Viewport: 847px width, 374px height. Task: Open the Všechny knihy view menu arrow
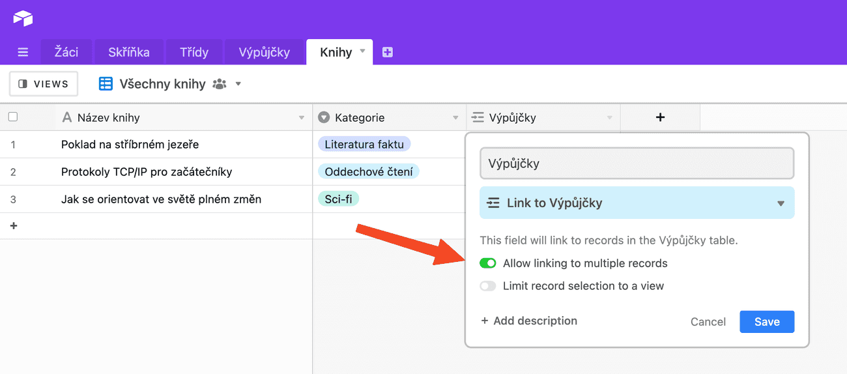[x=238, y=84]
